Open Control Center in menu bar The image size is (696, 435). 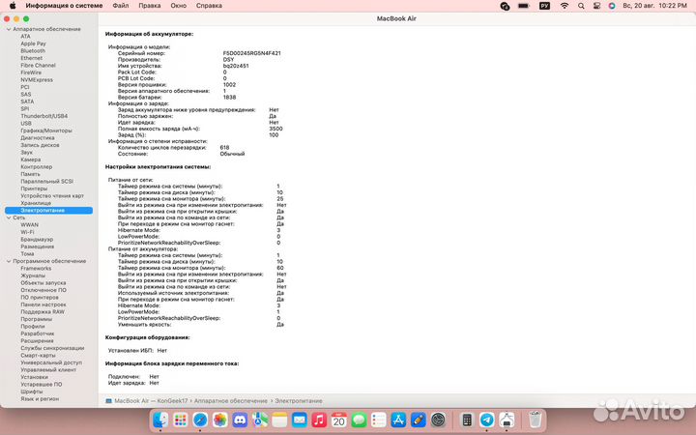596,6
